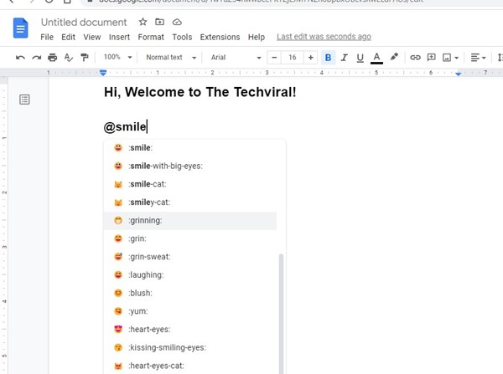503x374 pixels.
Task: Choose :smiley-cat: emoji
Action: 190,202
